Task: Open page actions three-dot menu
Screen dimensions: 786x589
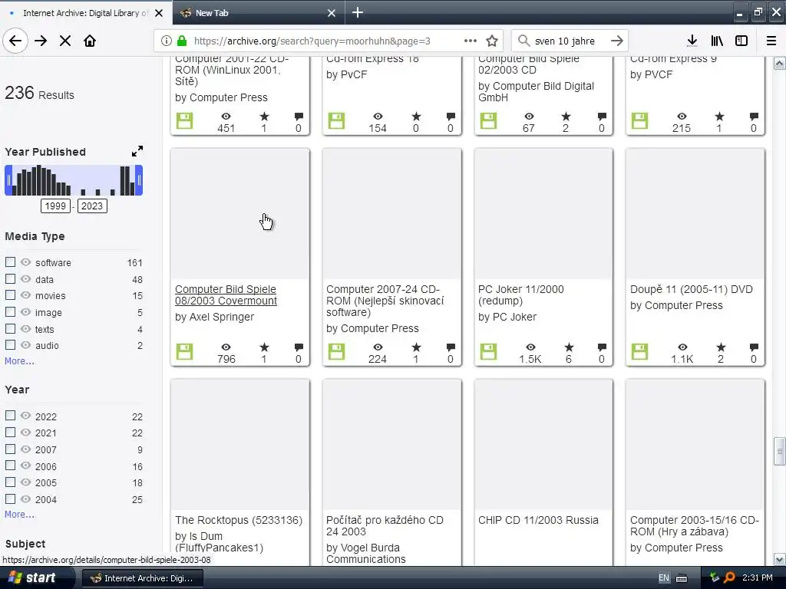Action: 471,41
